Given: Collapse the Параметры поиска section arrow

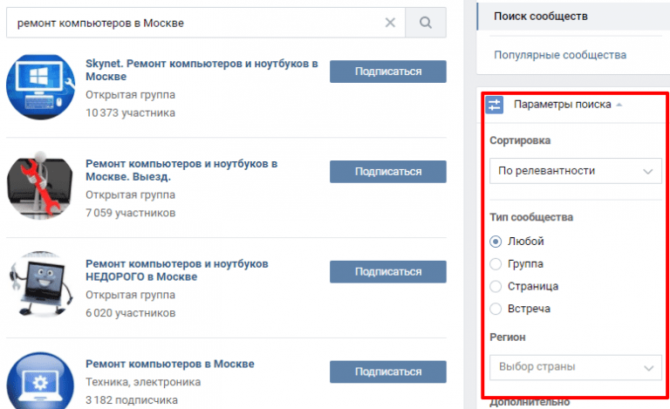Looking at the screenshot, I should click(x=619, y=105).
